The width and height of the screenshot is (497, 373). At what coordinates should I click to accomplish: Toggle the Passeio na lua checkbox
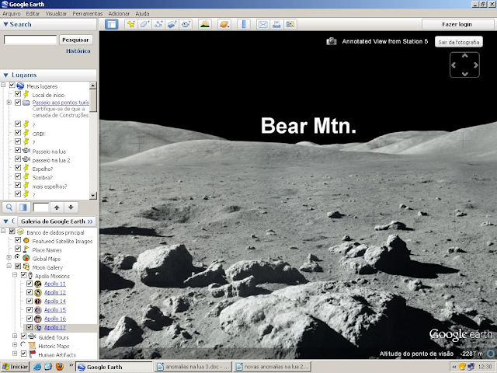[18, 151]
